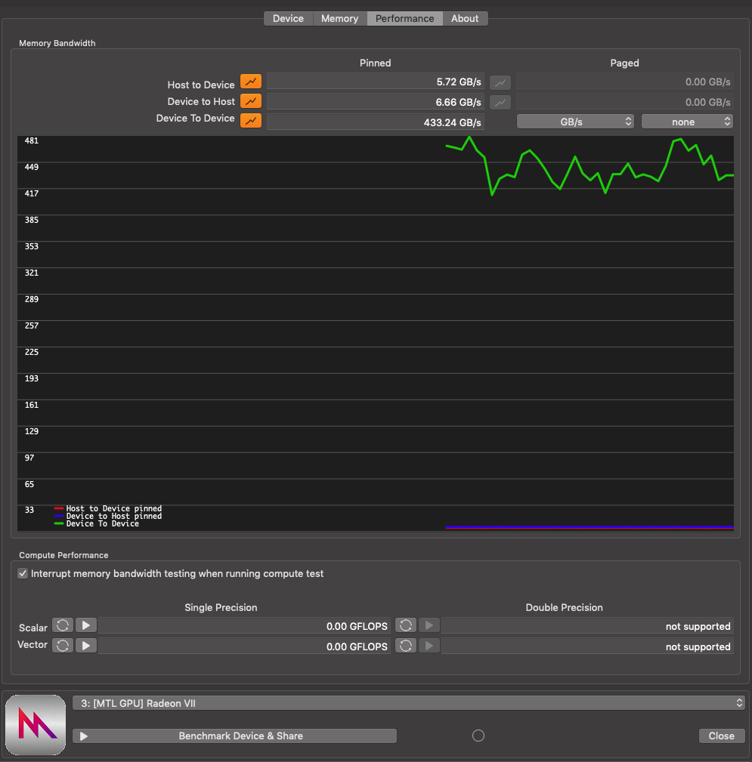Click the circular progress indicator
Image resolution: width=752 pixels, height=762 pixels.
(x=478, y=736)
